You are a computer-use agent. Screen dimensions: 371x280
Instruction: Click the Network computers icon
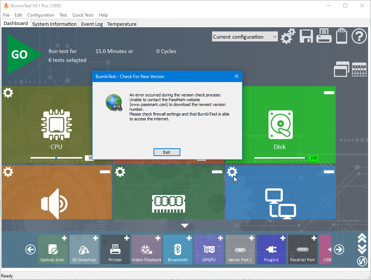pyautogui.click(x=281, y=204)
